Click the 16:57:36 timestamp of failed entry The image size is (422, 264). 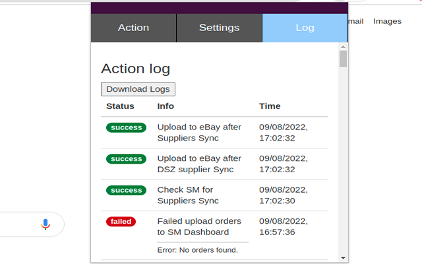click(277, 232)
